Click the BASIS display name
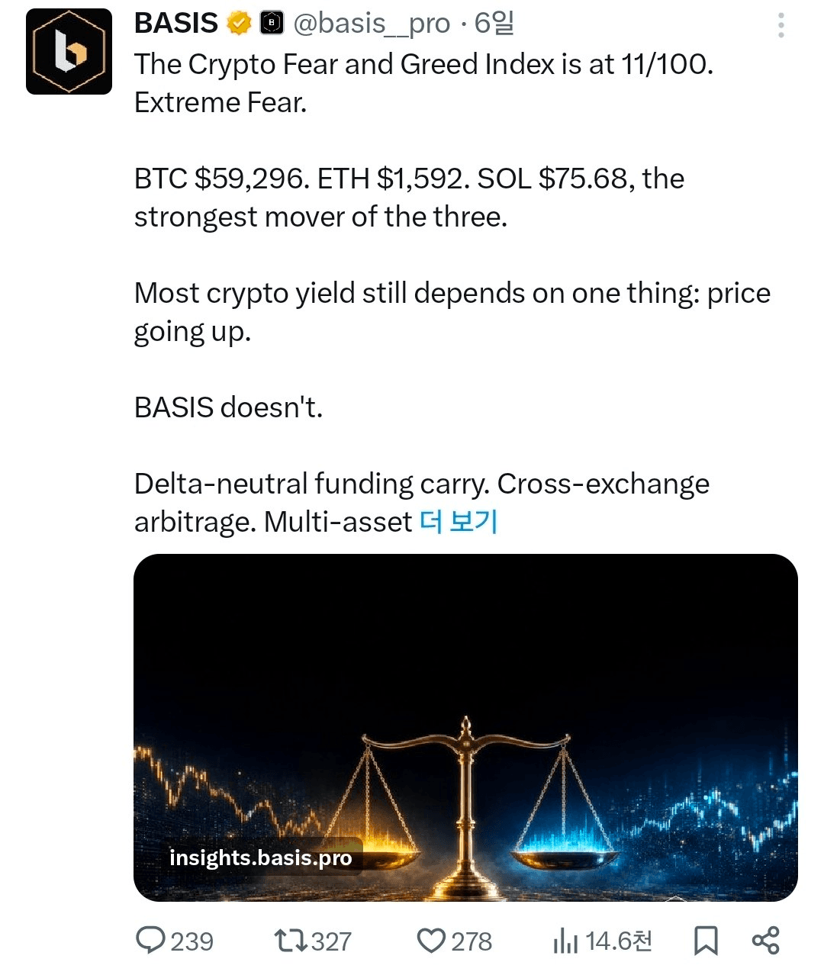The image size is (824, 975). 176,24
